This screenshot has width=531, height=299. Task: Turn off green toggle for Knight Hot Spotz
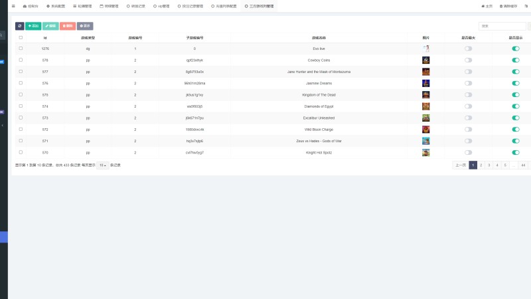click(x=516, y=152)
